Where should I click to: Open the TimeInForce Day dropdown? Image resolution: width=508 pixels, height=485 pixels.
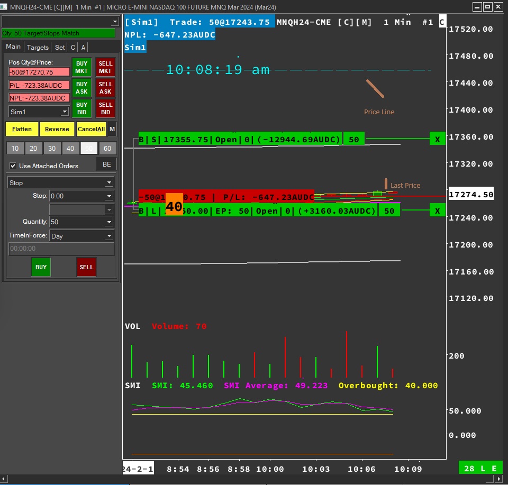tap(81, 236)
